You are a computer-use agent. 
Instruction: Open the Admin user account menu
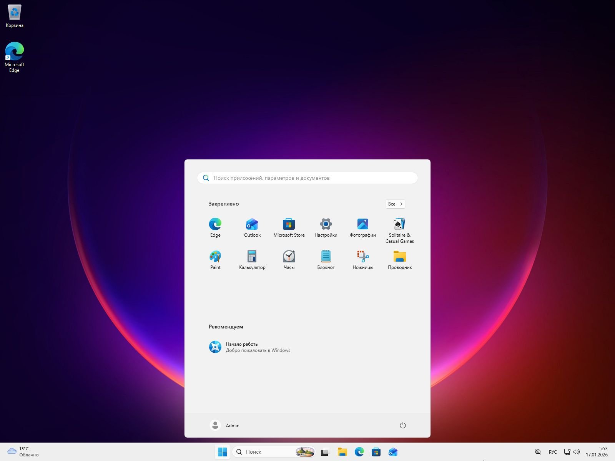[x=225, y=425]
